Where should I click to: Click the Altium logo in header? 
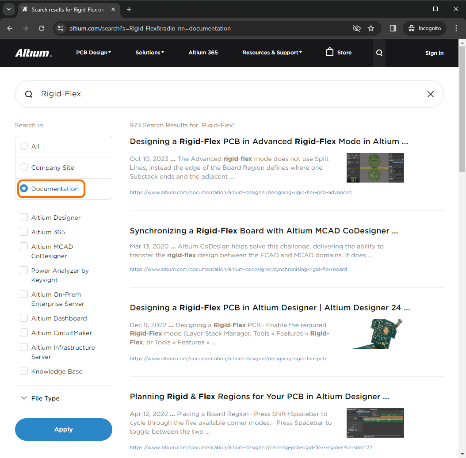33,53
